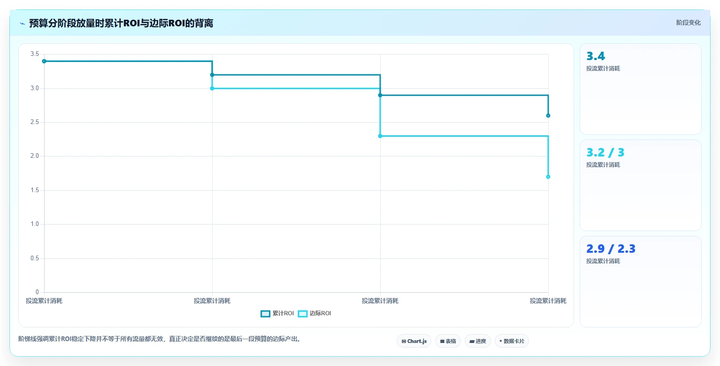Click the 边际ROI legend label
The image size is (720, 366).
tap(320, 313)
